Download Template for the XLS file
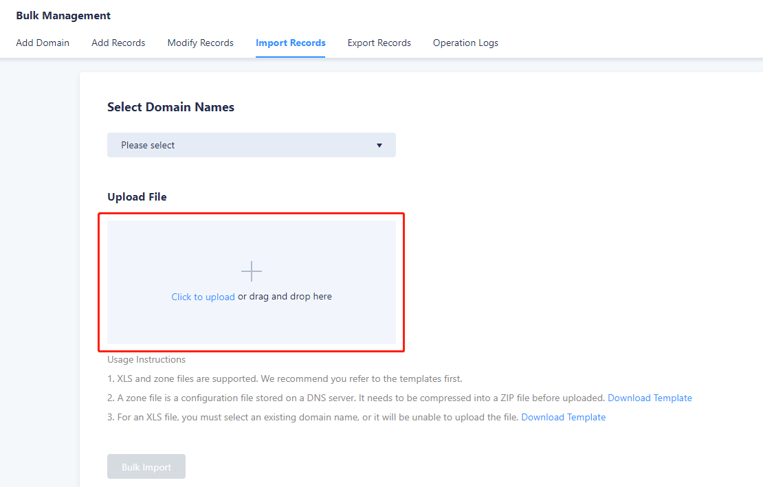Image resolution: width=763 pixels, height=487 pixels. tap(564, 417)
